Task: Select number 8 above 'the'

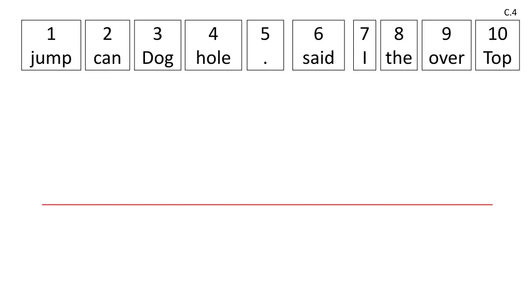Action: (x=398, y=34)
